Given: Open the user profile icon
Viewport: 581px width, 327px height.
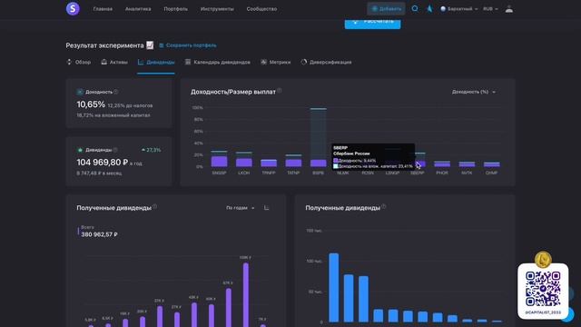Looking at the screenshot, I should [x=509, y=9].
